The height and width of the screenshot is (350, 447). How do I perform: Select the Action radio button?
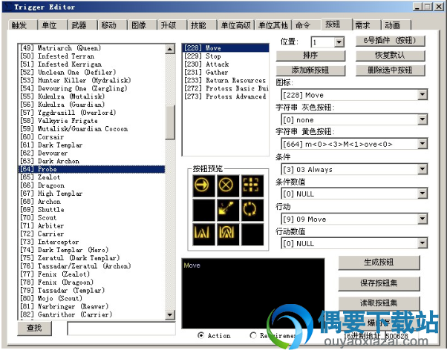pyautogui.click(x=200, y=335)
